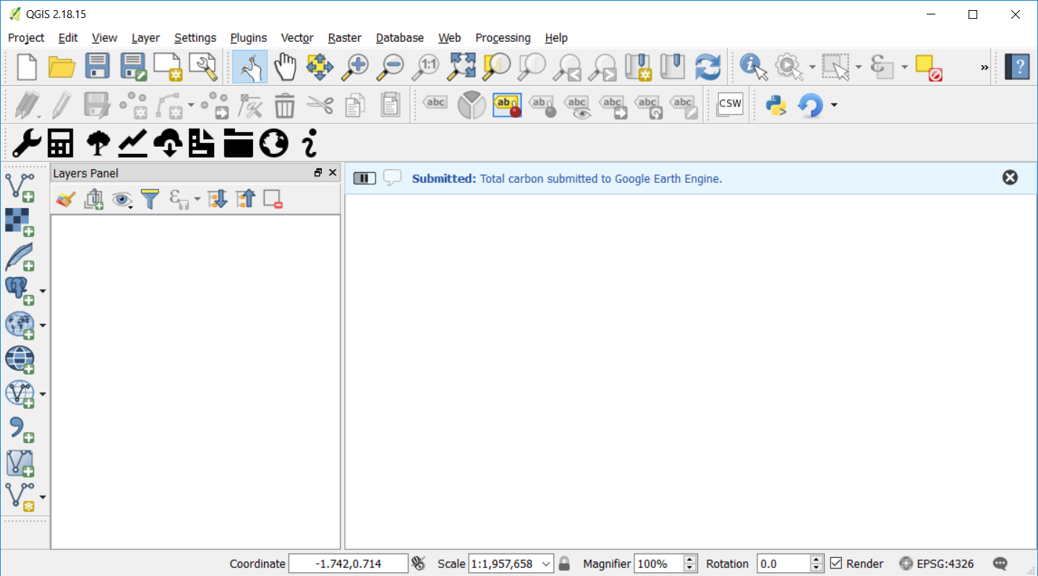Screen dimensions: 1038x576
Task: Open the Scale dropdown
Action: coord(546,564)
